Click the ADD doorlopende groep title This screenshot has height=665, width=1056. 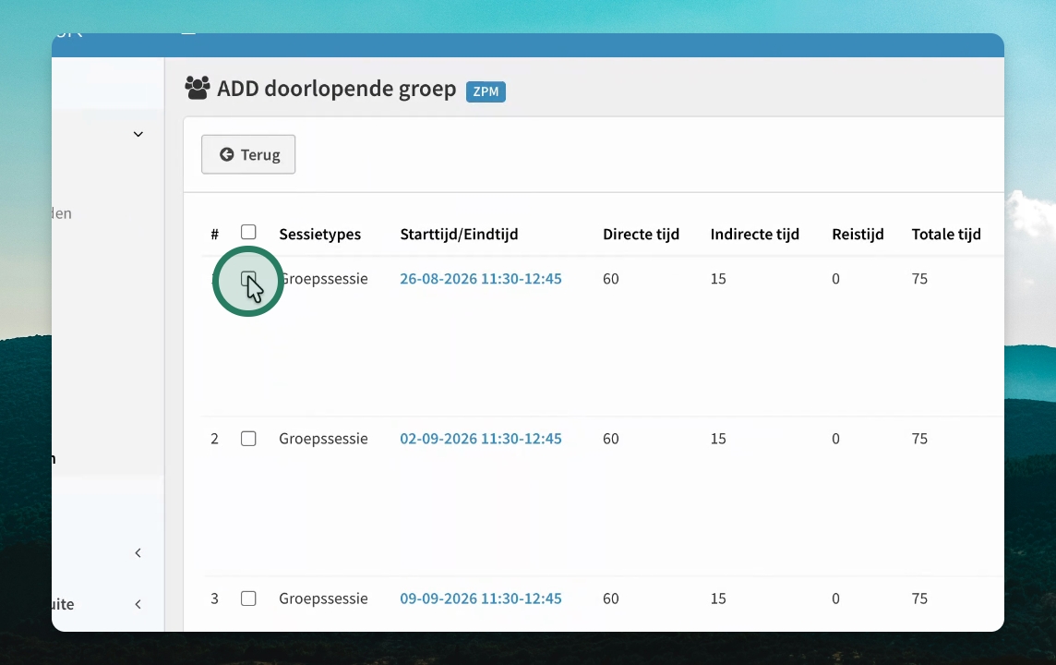(x=337, y=89)
